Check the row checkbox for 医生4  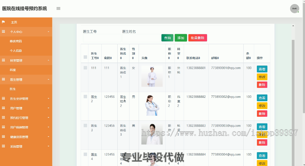point(85,154)
